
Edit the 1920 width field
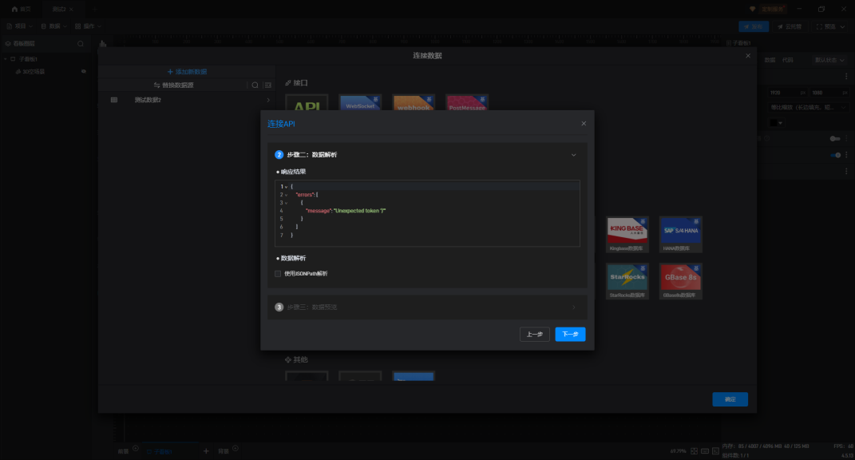[787, 93]
